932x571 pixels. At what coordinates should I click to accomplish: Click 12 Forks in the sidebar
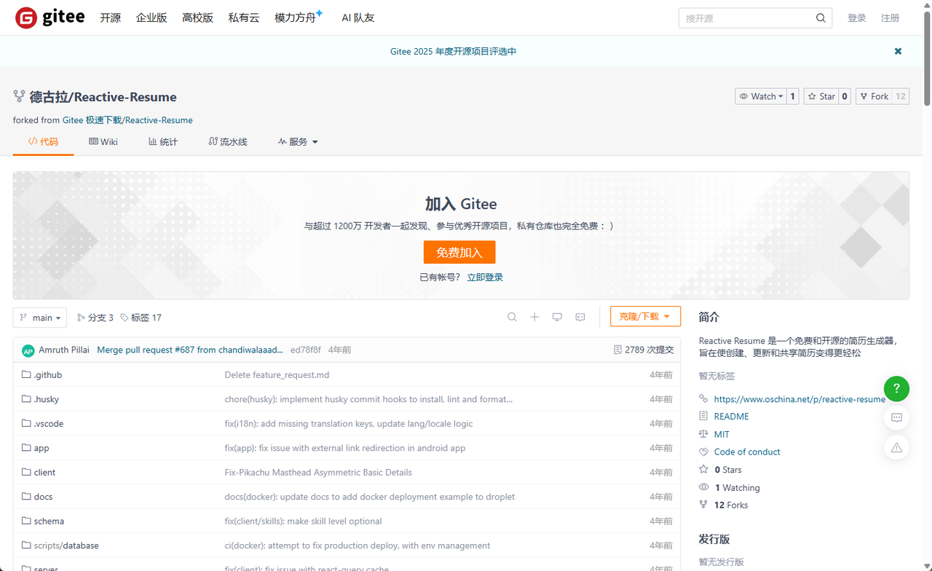pyautogui.click(x=731, y=505)
